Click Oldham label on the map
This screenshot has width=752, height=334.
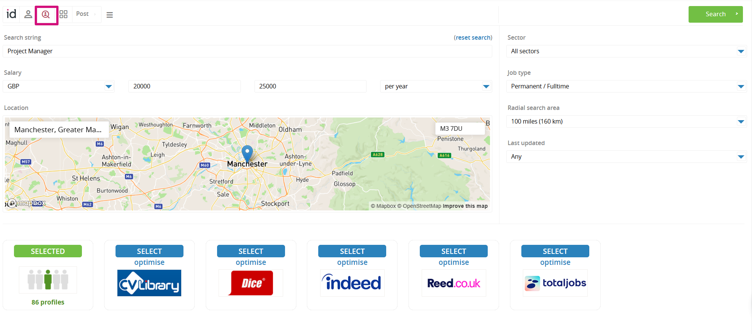[290, 130]
